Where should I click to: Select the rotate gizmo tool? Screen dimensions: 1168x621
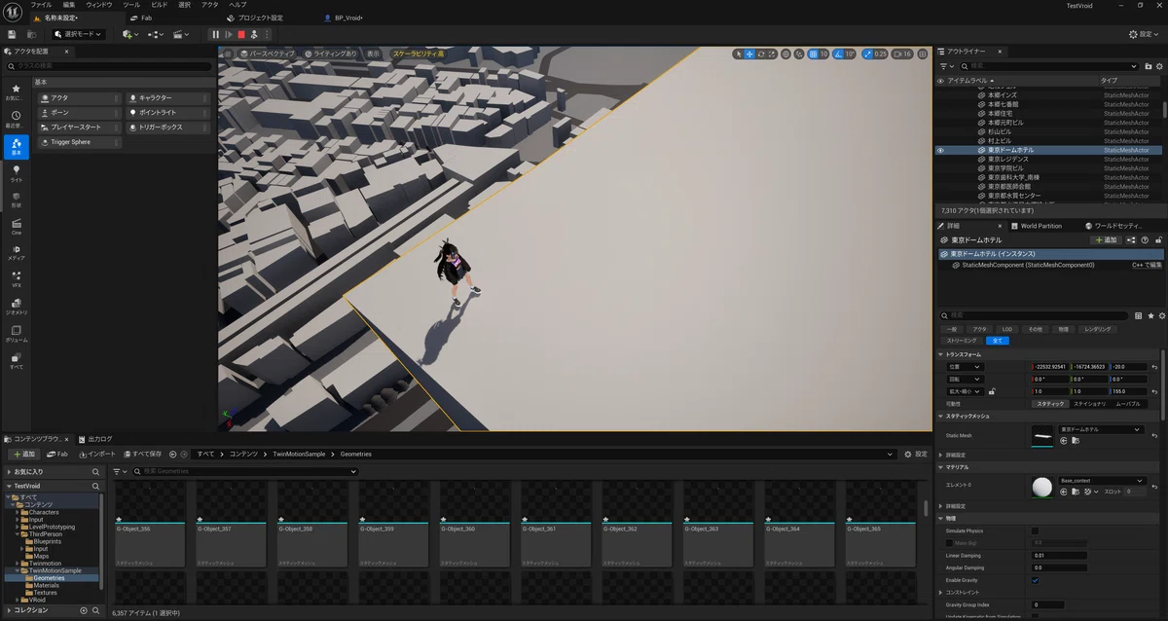pos(761,54)
